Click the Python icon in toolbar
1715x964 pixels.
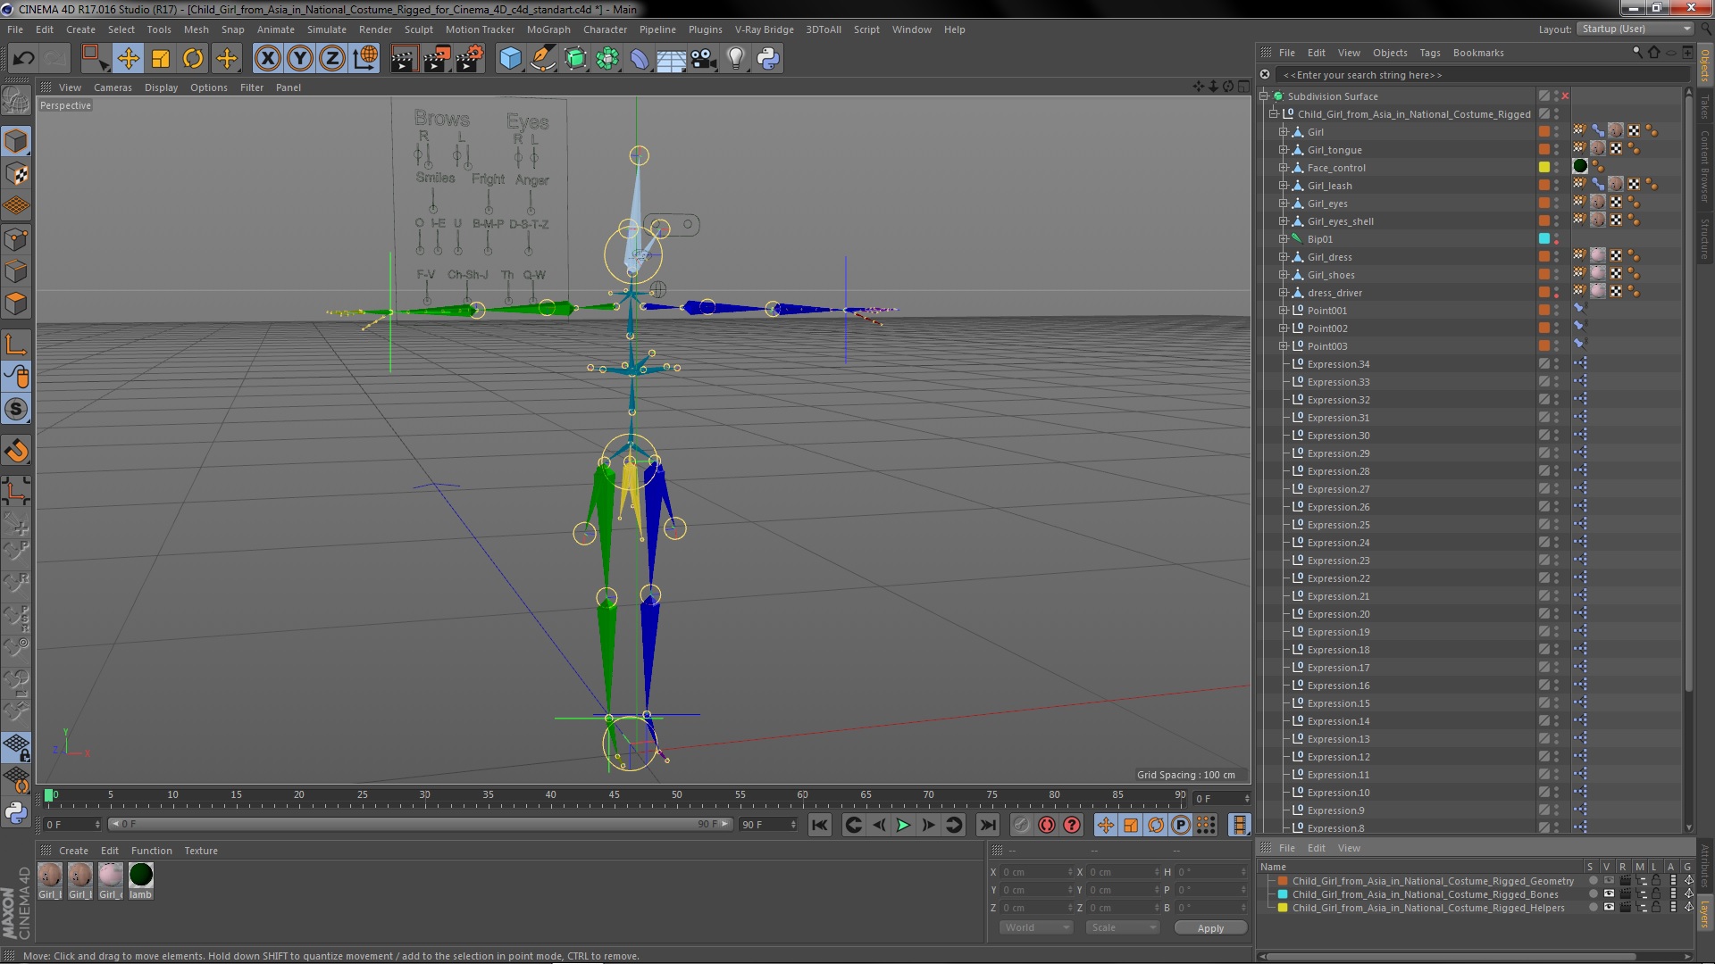coord(768,59)
